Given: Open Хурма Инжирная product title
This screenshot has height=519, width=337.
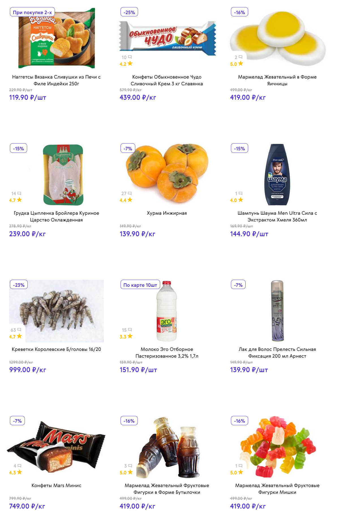Looking at the screenshot, I should [x=167, y=213].
